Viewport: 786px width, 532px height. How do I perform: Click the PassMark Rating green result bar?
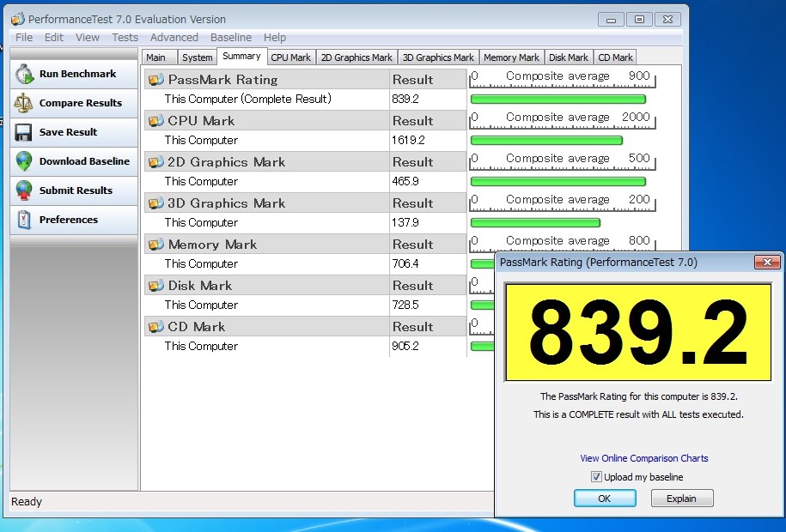tap(558, 100)
